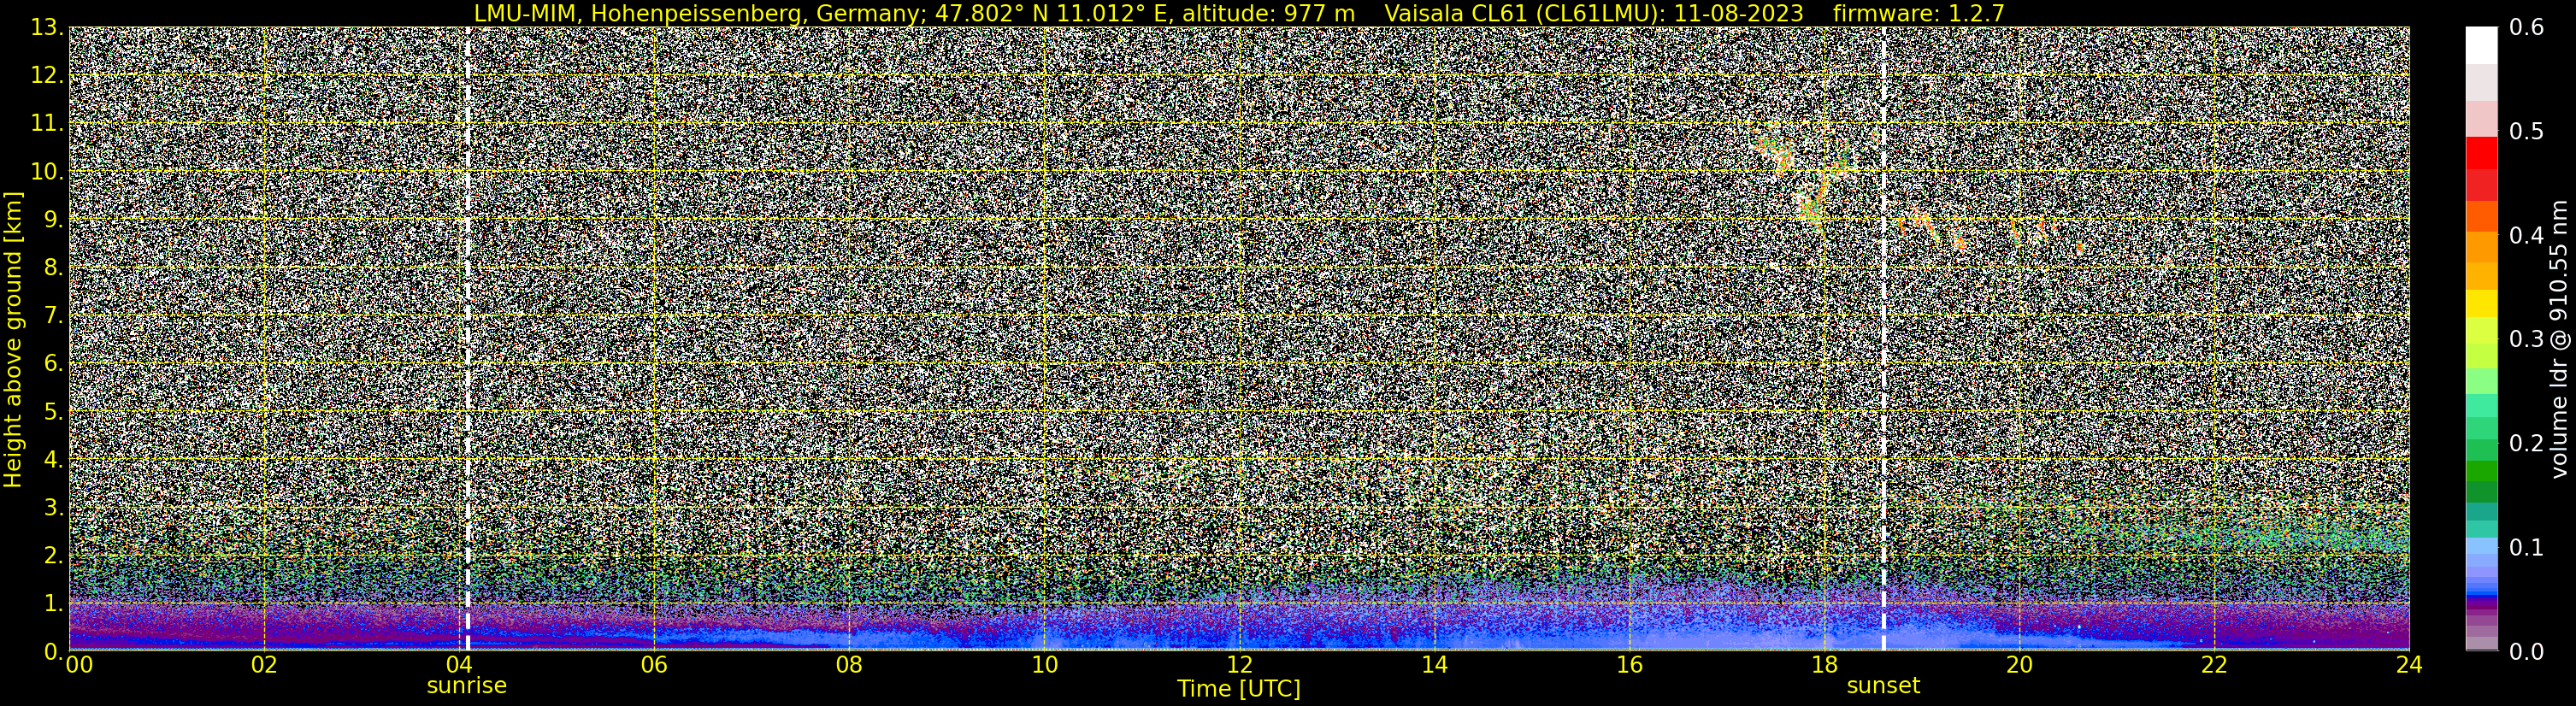
Task: Click the 'volume ldr @ 910.55 nm' colorbar label
Action: pyautogui.click(x=2559, y=339)
